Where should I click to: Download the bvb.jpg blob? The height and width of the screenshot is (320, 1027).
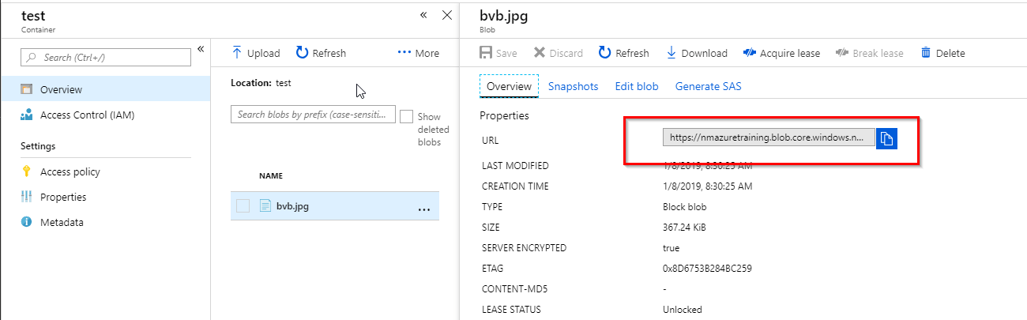point(696,53)
